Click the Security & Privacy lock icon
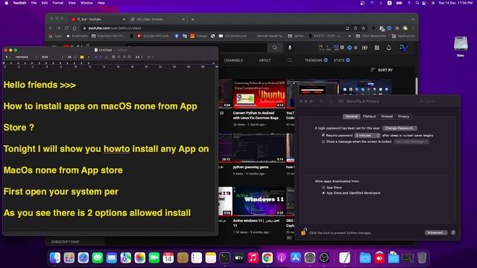Screen dimensions: 477x268 pos(303,232)
